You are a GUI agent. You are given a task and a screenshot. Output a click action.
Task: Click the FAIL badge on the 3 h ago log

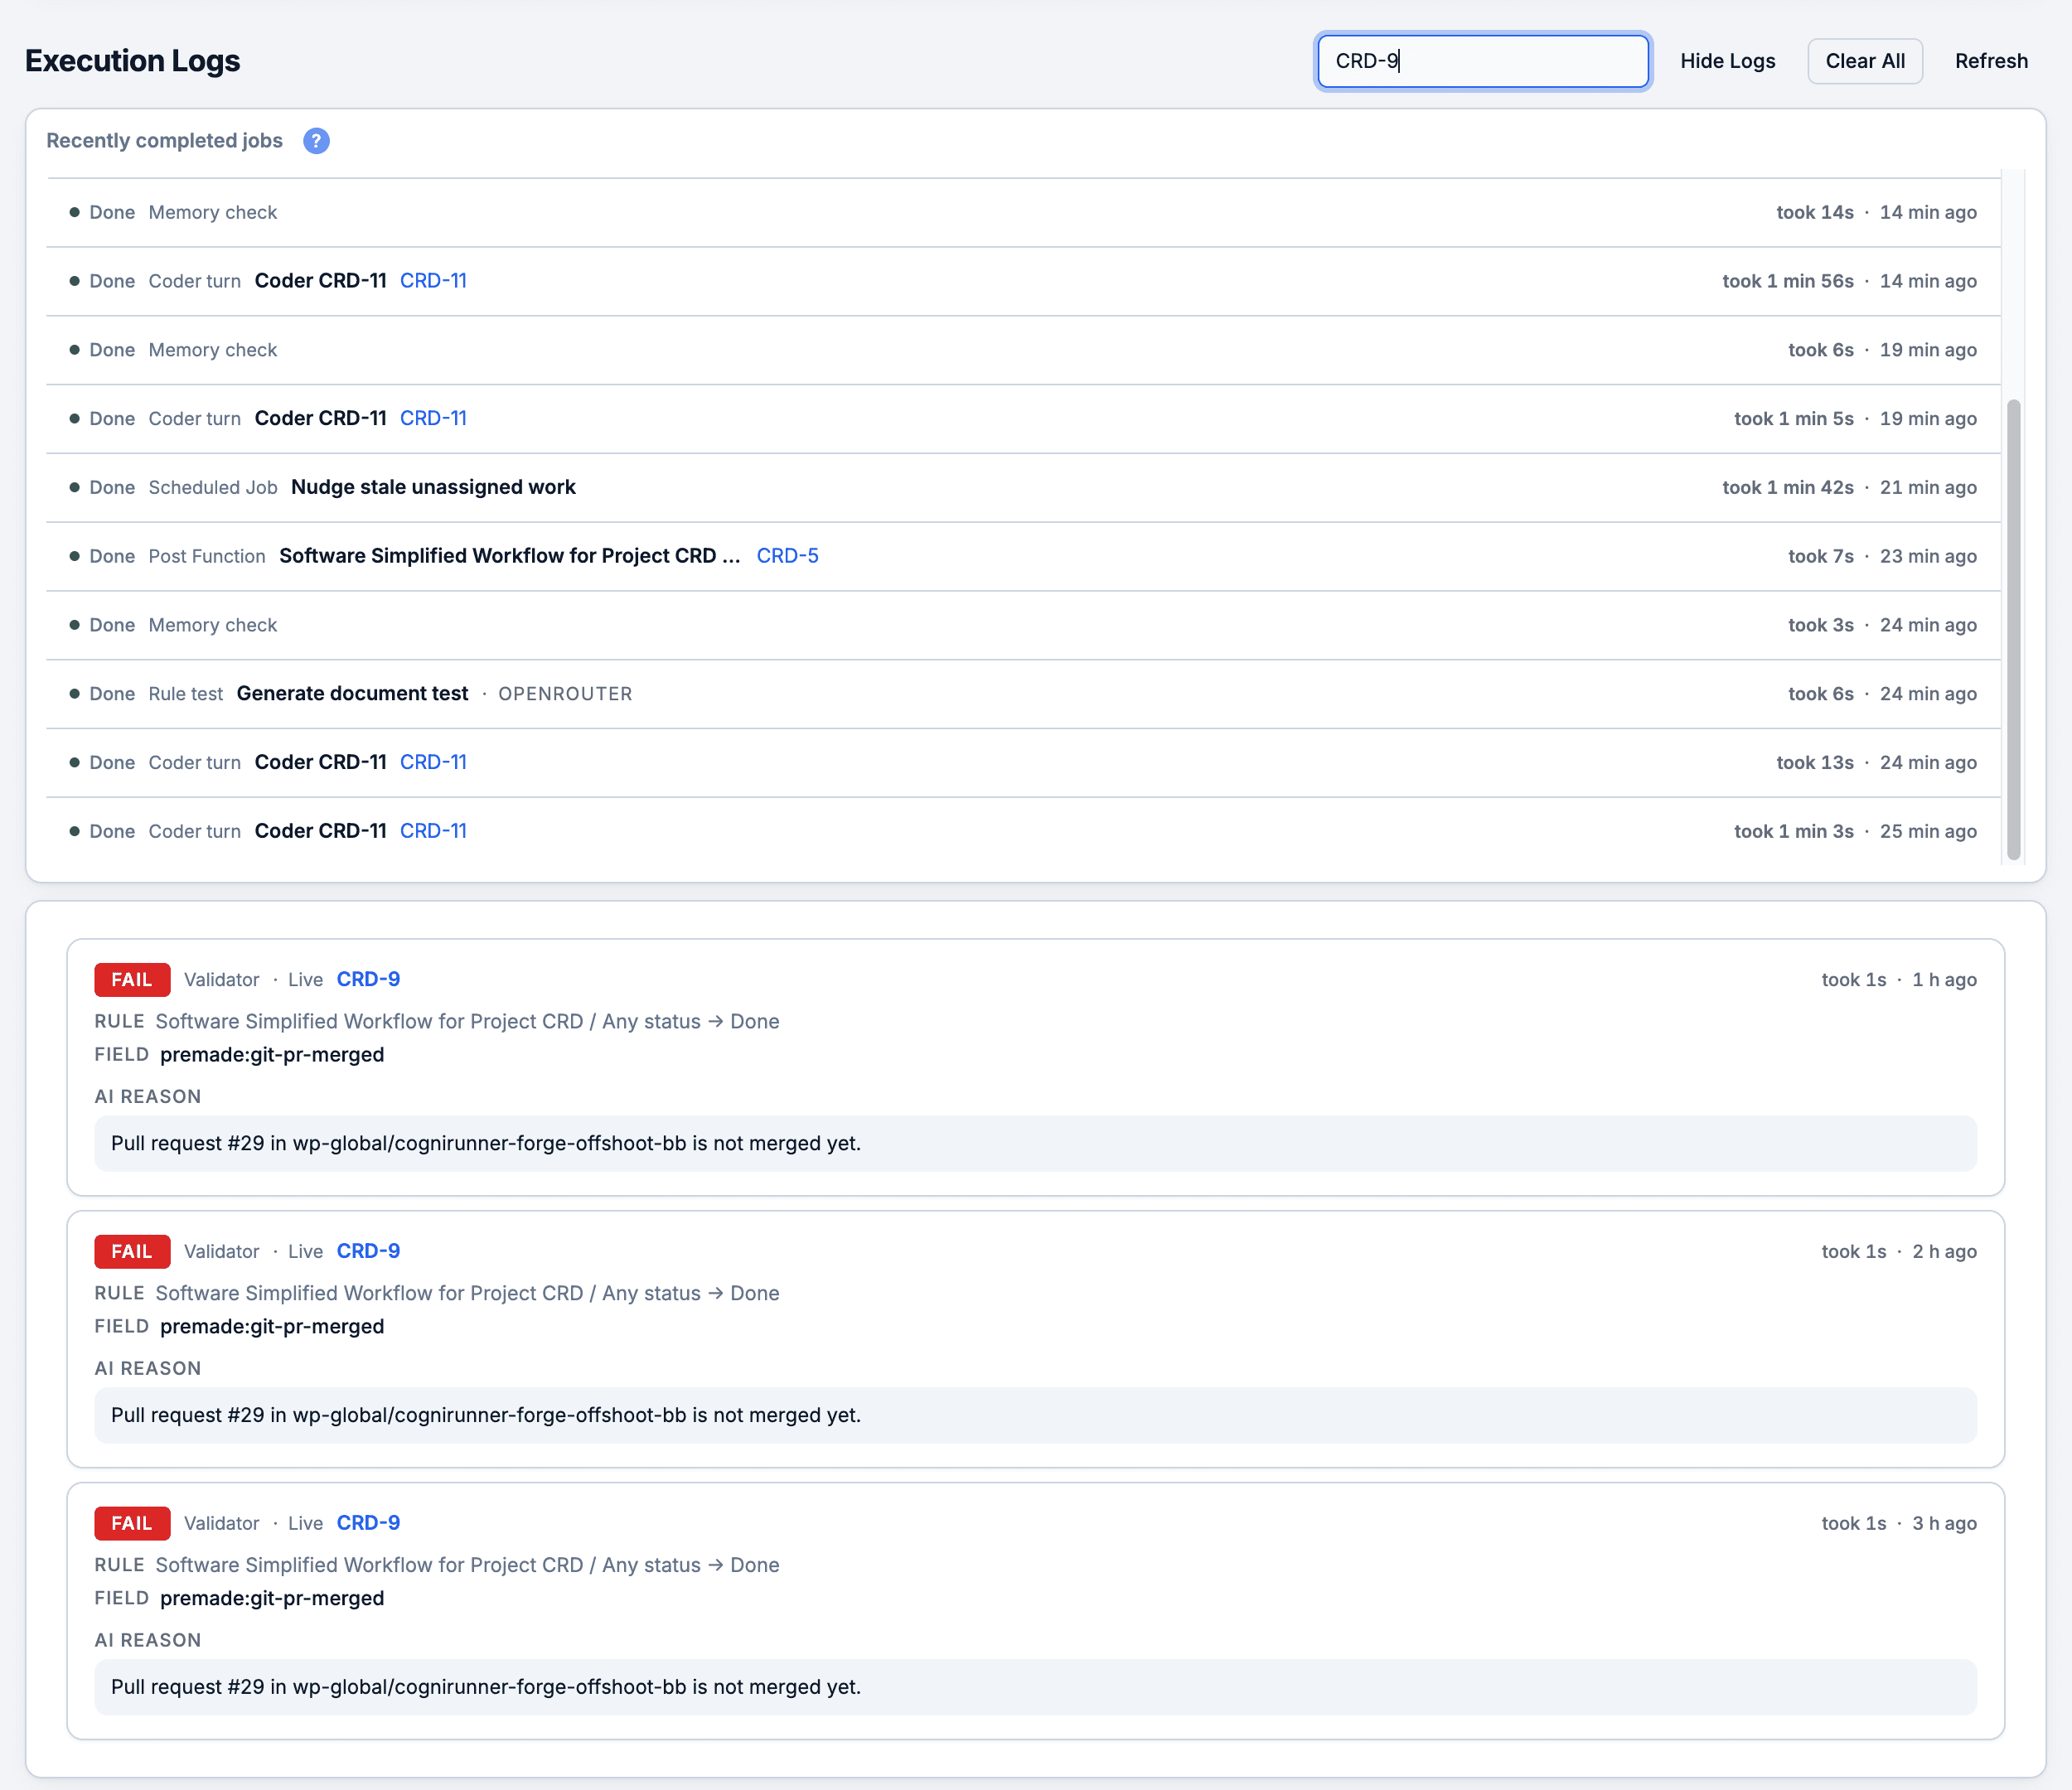[x=132, y=1524]
